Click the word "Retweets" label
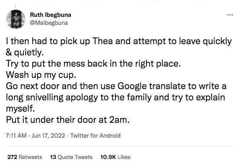This screenshot has height=167, width=237. (x=31, y=157)
